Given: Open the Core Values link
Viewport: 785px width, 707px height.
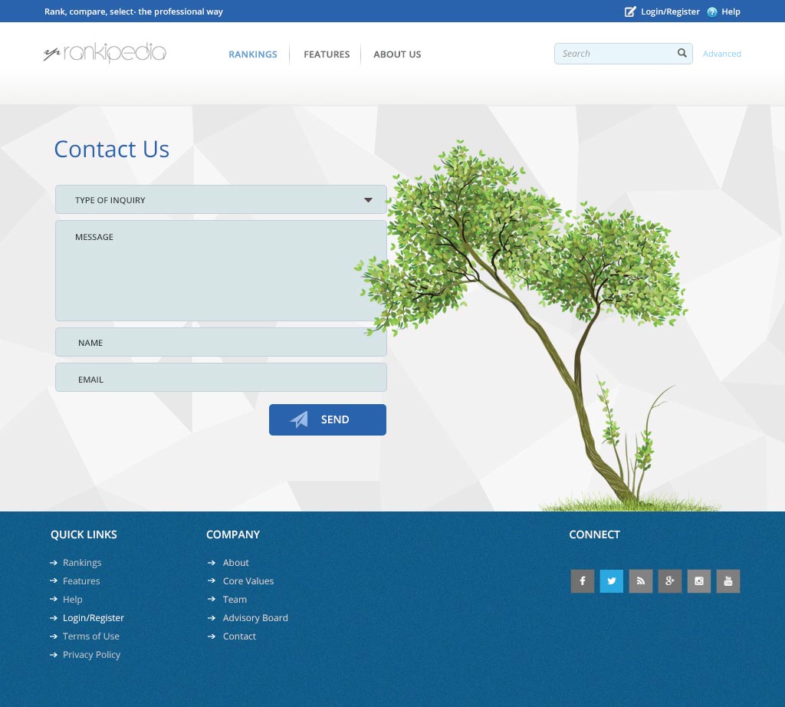Looking at the screenshot, I should click(x=248, y=580).
